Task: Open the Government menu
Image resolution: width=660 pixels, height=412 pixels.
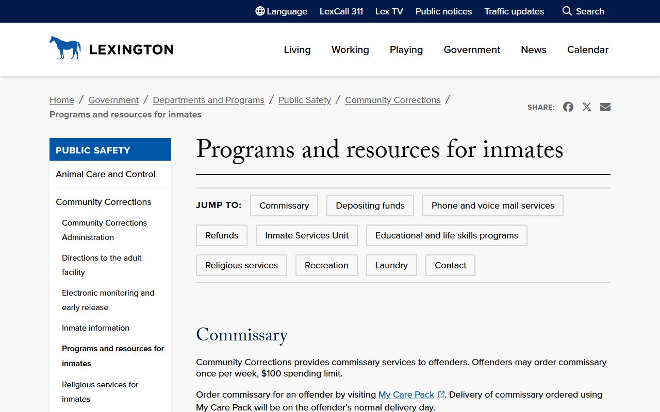Action: [x=472, y=49]
